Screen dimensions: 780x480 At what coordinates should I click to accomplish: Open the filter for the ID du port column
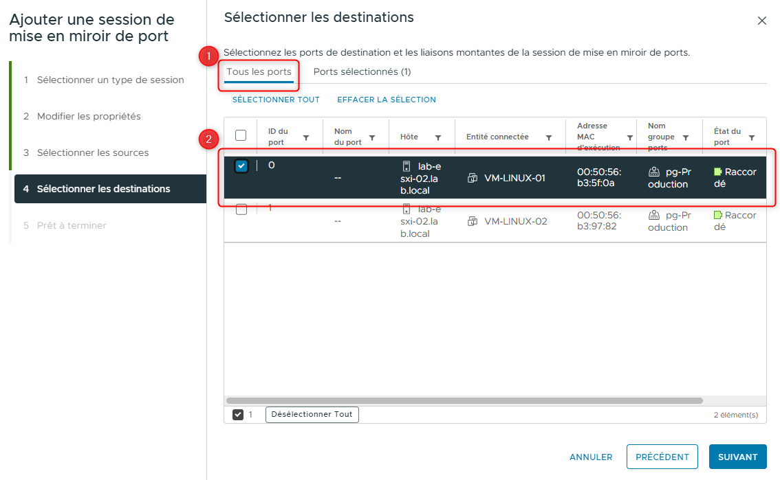click(307, 136)
